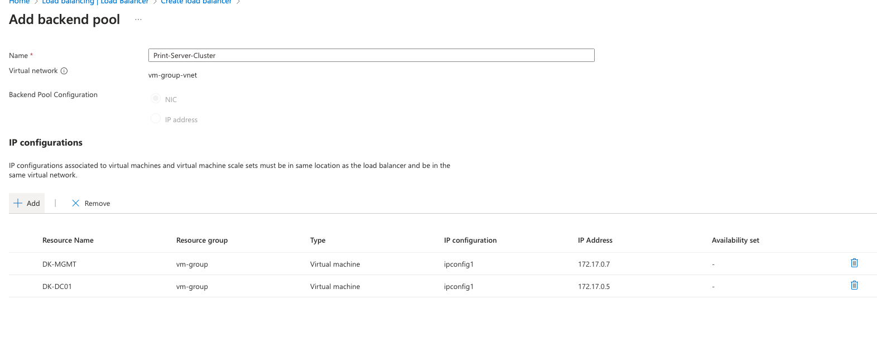Click the IP address 172.17.0.5 cell
The width and height of the screenshot is (877, 342).
click(594, 287)
